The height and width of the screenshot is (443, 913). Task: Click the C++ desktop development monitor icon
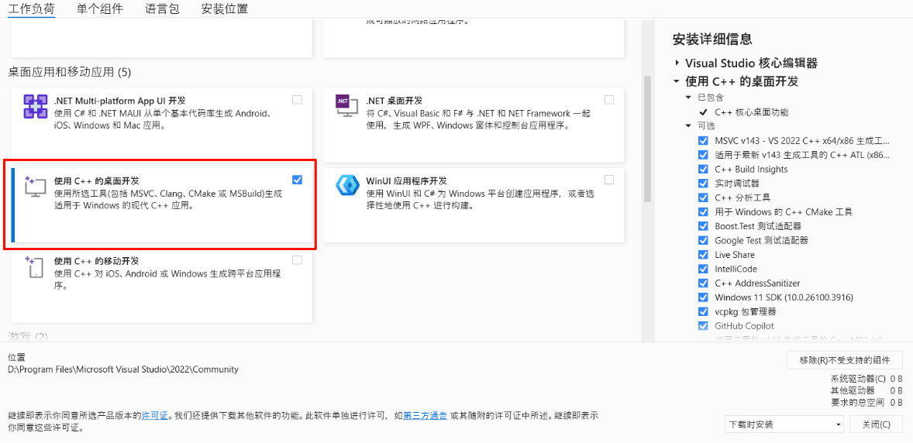pyautogui.click(x=35, y=187)
